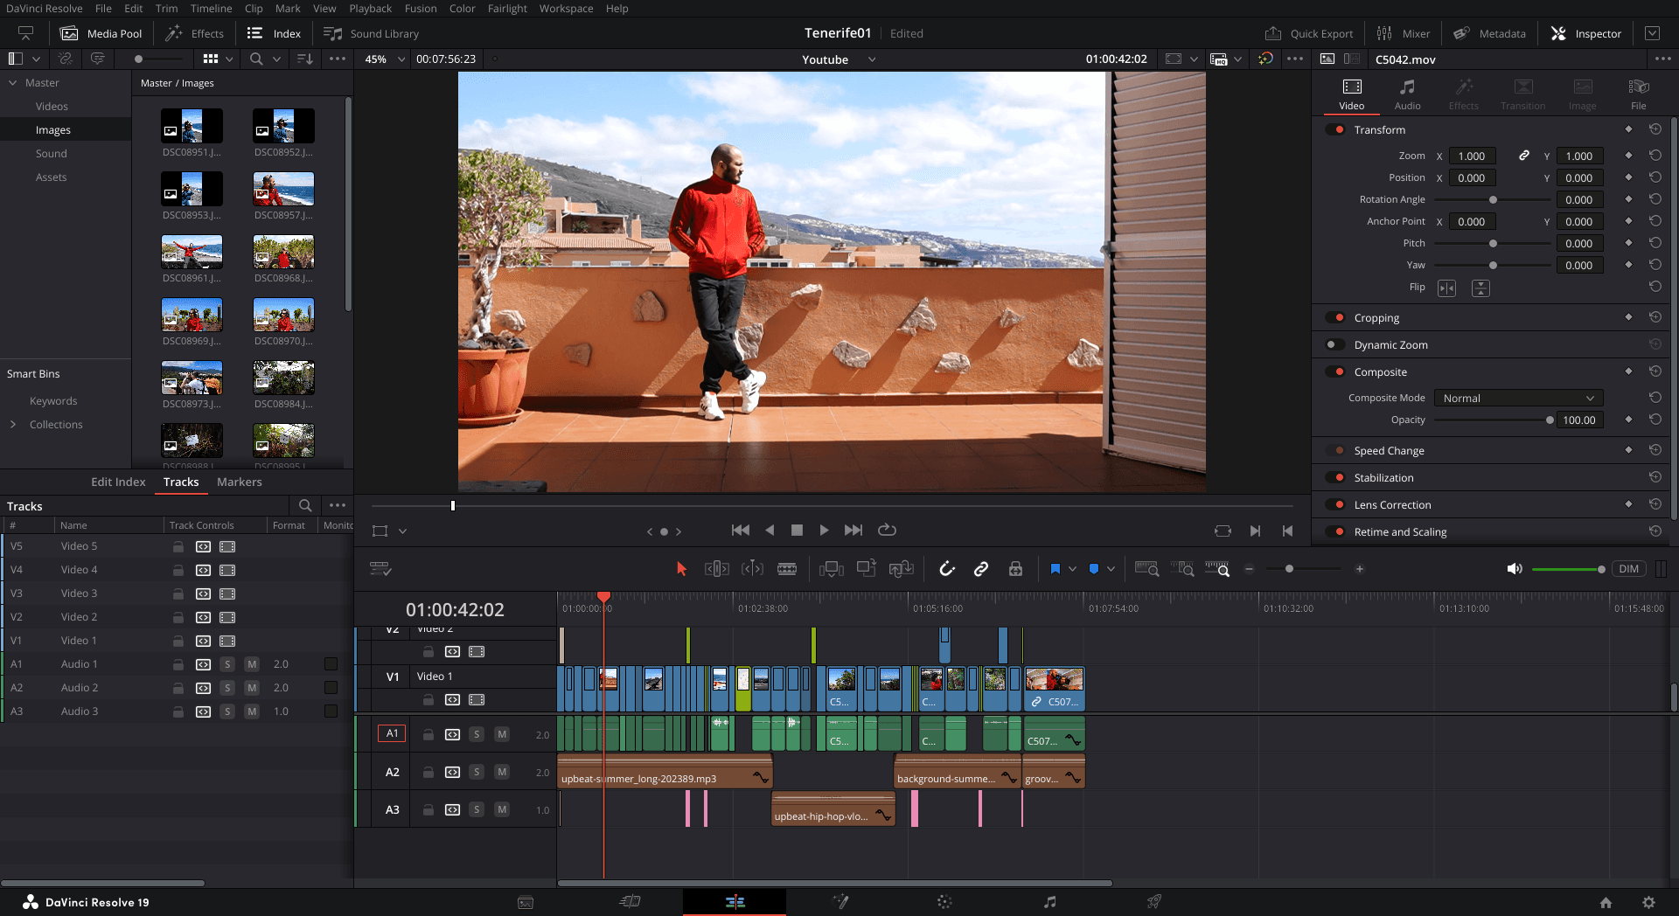Toggle timeline snapping magnet
Viewport: 1679px width, 916px height.
coord(946,569)
